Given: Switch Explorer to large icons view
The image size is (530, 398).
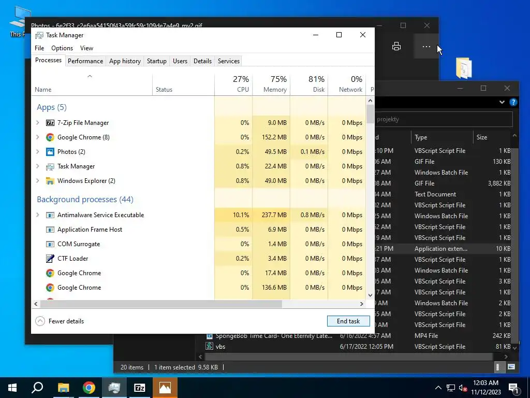Looking at the screenshot, I should (511, 367).
